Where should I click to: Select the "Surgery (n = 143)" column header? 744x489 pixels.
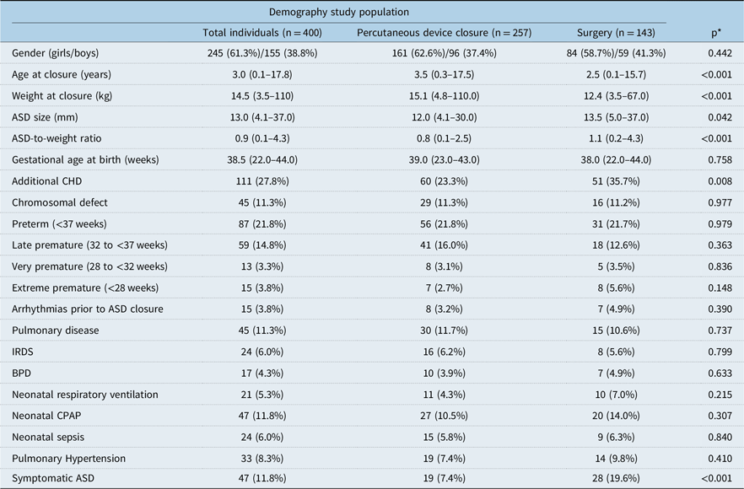(615, 33)
